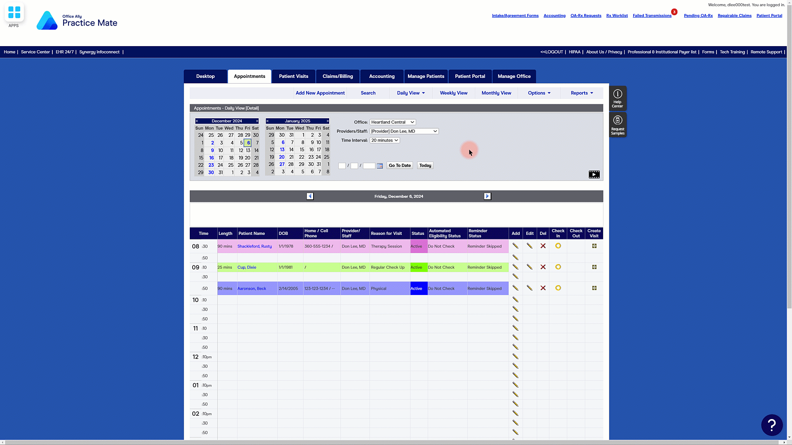Switch to the Patient Visits tab
This screenshot has width=792, height=445.
click(x=293, y=76)
